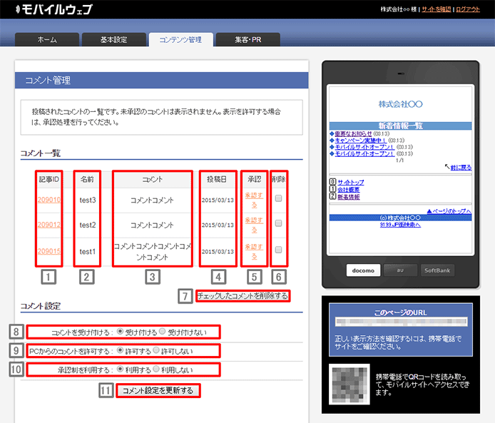Click the サイトを確認 link in header

436,9
